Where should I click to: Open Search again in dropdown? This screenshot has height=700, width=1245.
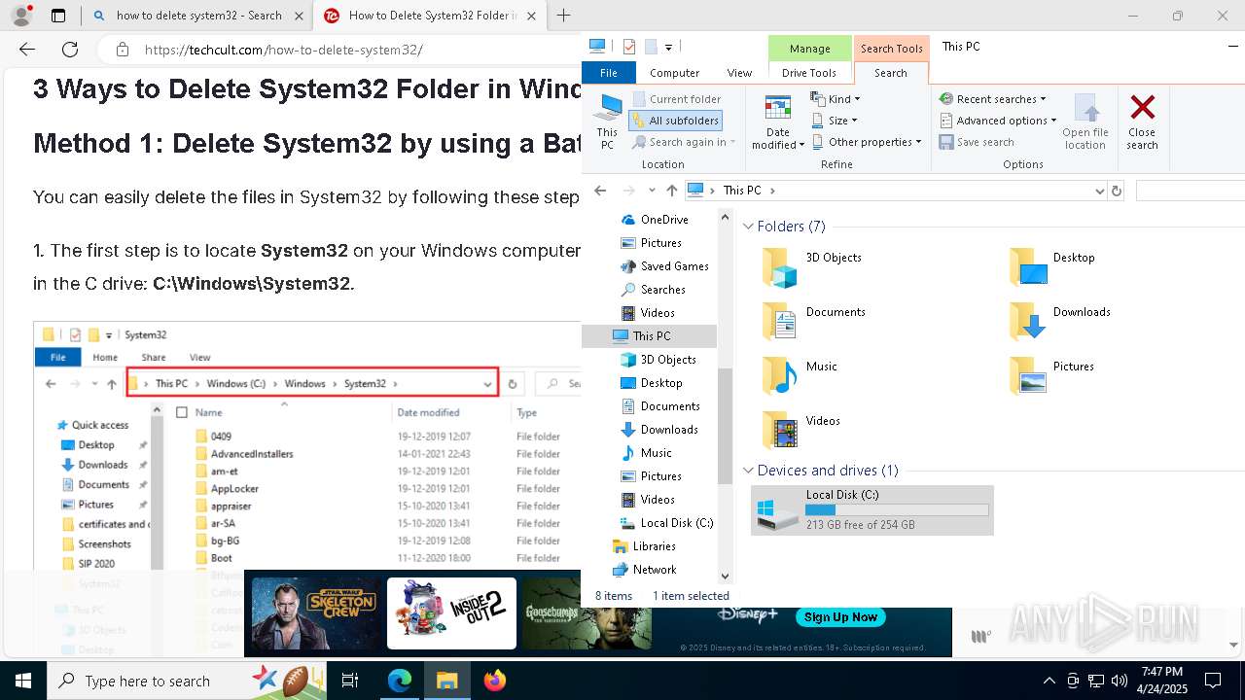point(684,142)
